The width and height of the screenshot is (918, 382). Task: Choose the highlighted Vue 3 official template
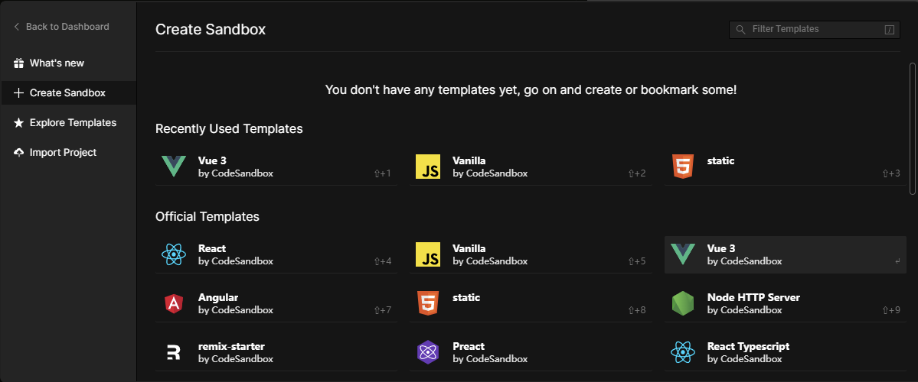tap(785, 254)
